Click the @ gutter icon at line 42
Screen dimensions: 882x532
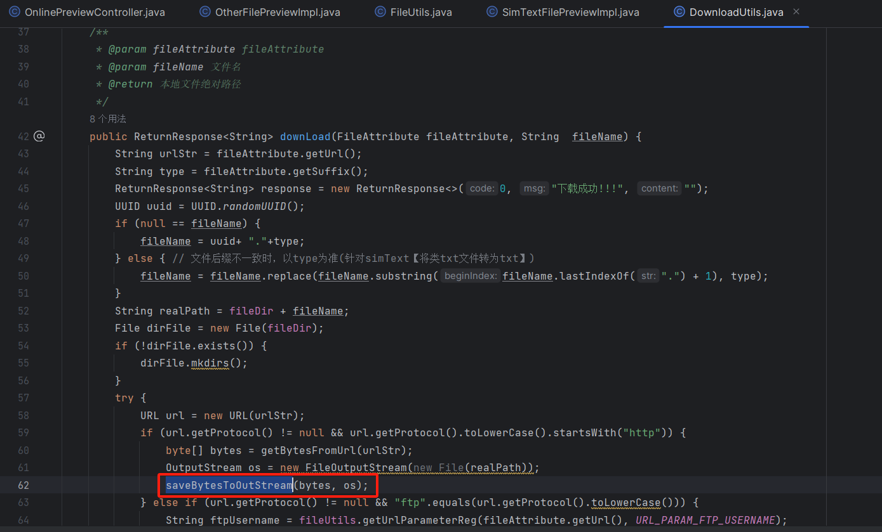39,136
